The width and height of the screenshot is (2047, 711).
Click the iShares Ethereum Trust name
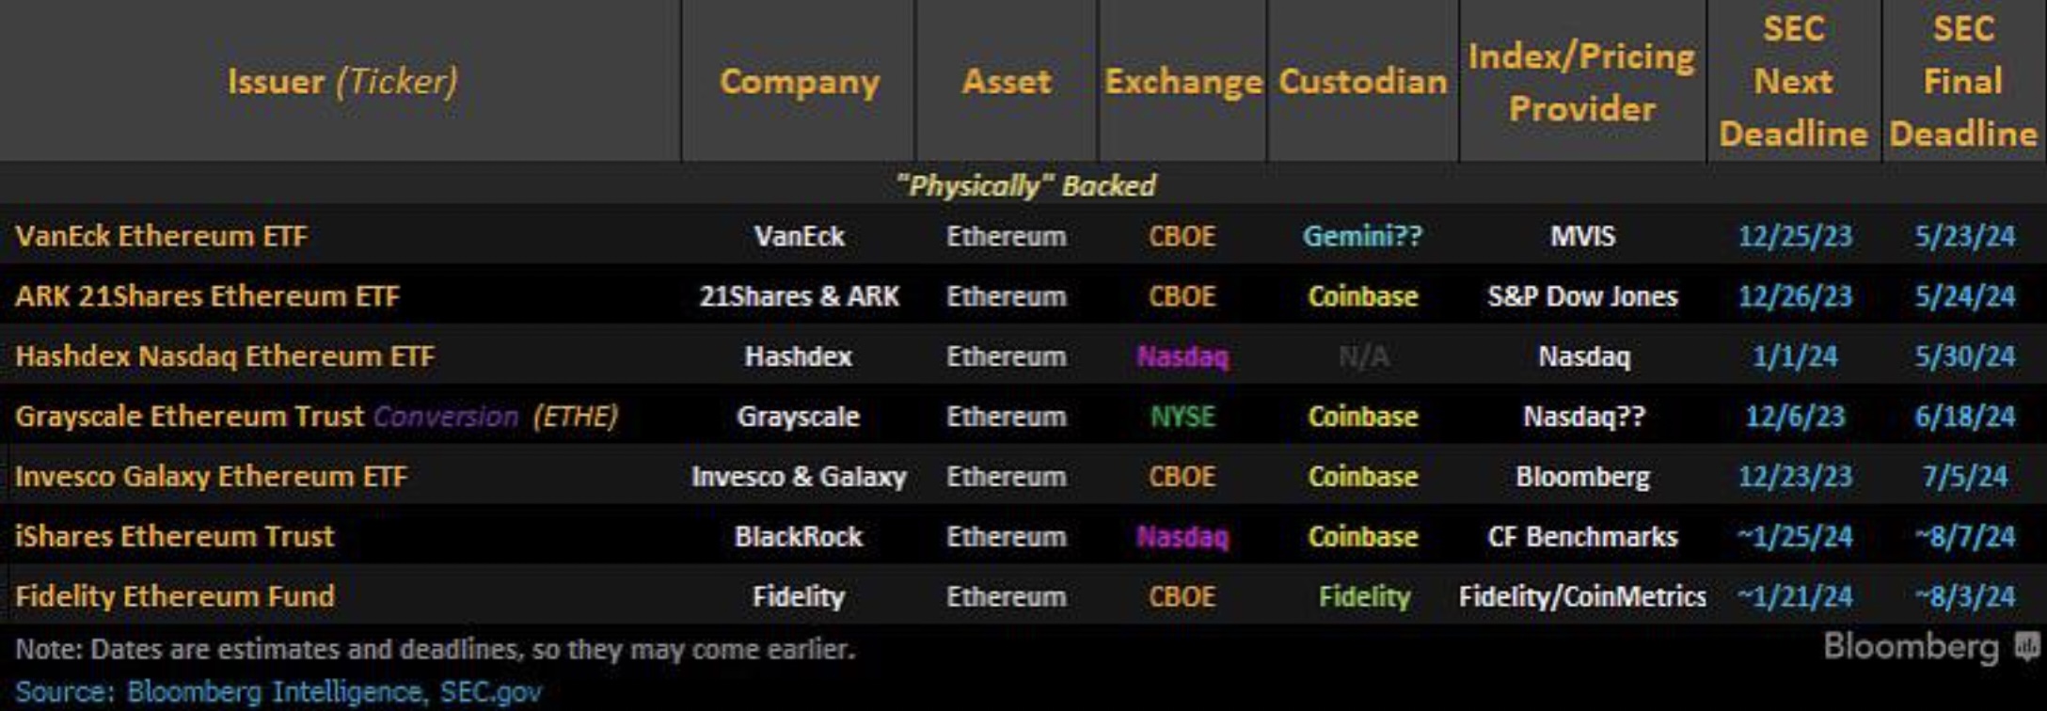tap(174, 536)
